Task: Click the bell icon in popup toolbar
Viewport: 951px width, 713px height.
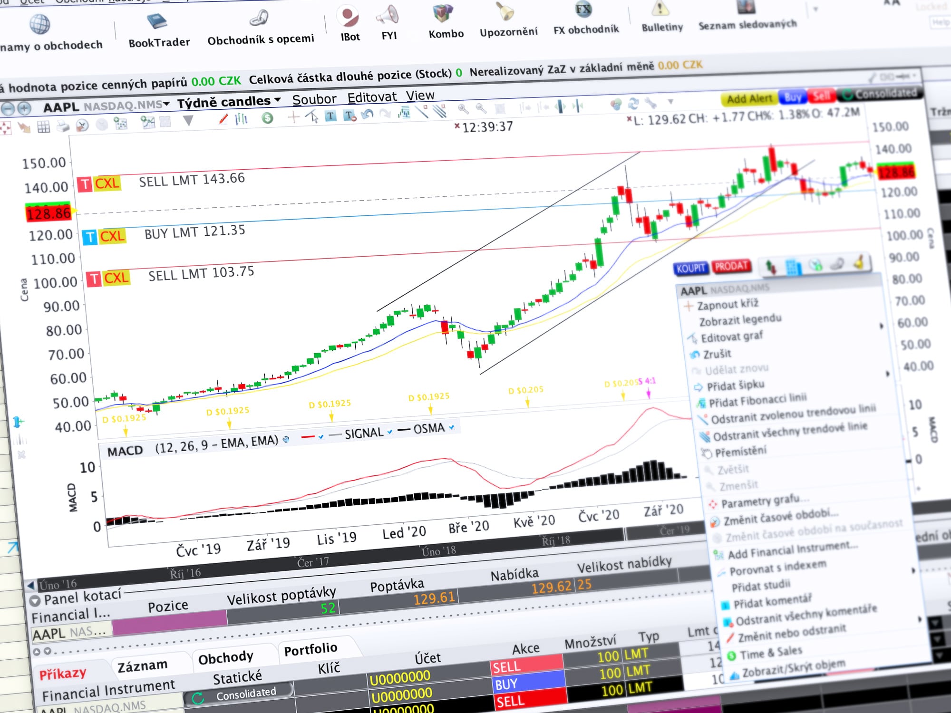Action: (x=859, y=262)
